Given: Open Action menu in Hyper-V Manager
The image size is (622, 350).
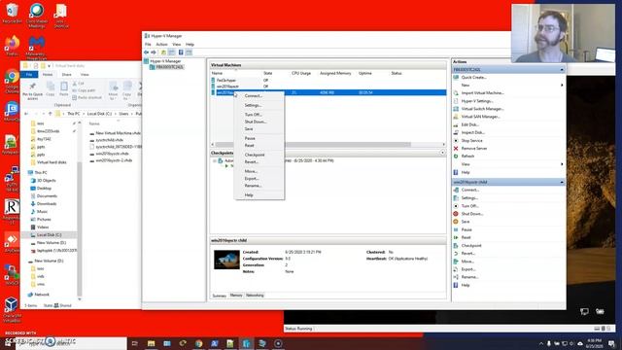Looking at the screenshot, I should click(x=161, y=45).
